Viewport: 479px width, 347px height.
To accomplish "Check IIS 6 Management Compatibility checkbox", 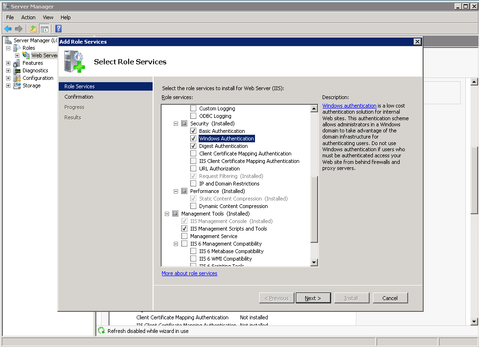I will pos(184,243).
